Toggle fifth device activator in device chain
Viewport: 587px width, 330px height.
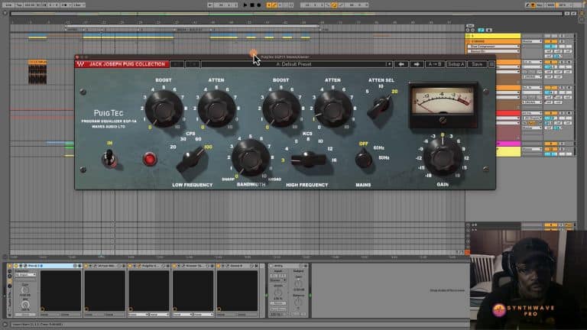pos(219,266)
